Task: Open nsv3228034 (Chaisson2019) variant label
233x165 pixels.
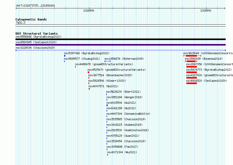Action: (x=35, y=48)
